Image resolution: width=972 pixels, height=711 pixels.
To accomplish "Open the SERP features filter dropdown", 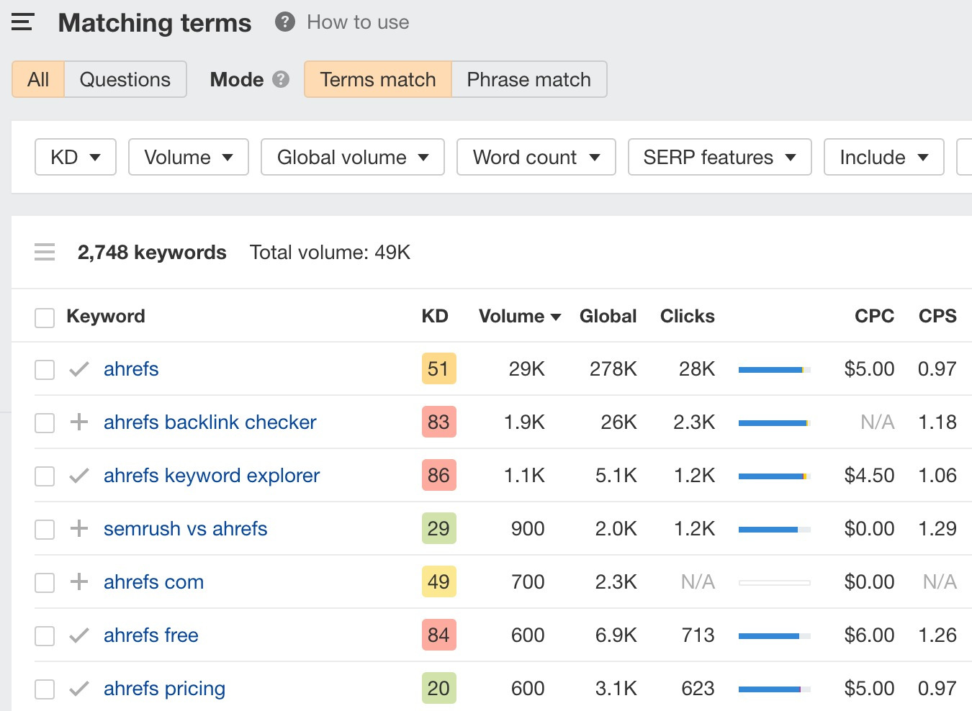I will (719, 157).
